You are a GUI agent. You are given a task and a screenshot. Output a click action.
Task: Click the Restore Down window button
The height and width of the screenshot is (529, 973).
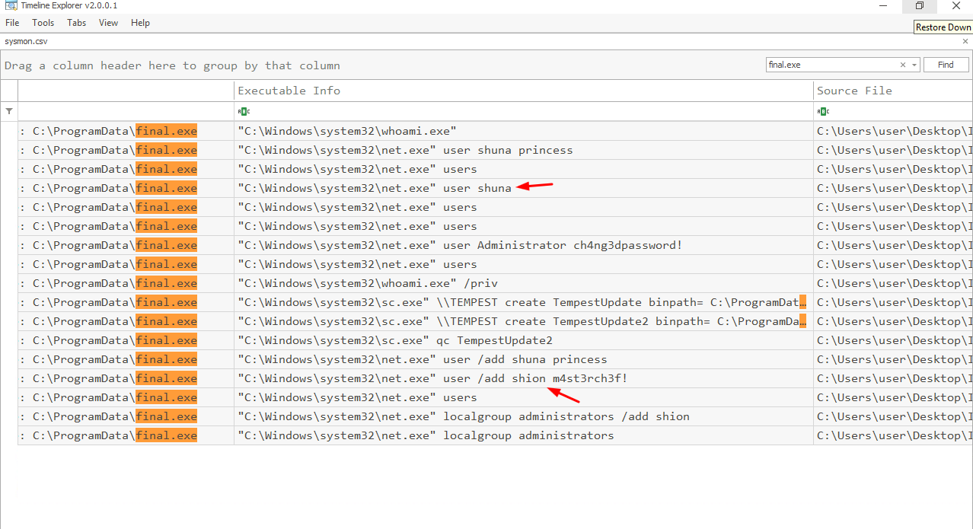click(919, 6)
